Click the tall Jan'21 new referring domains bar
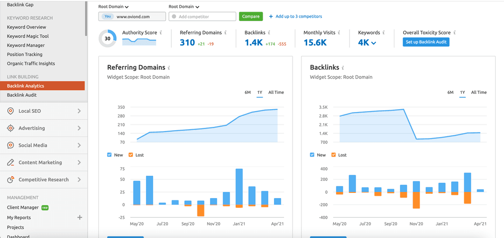 [x=239, y=187]
